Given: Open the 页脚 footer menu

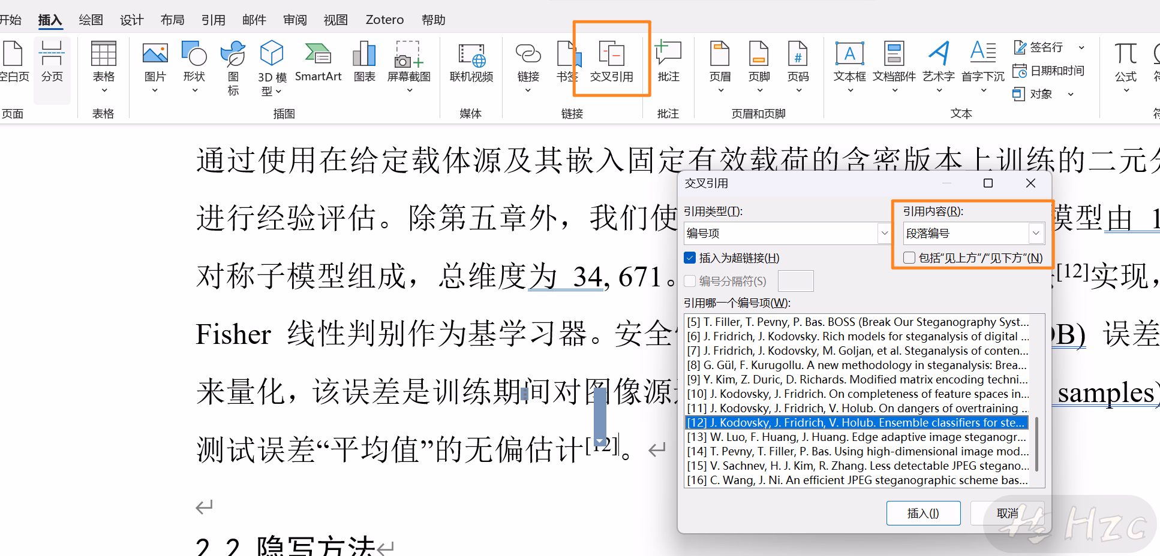Looking at the screenshot, I should [x=759, y=67].
